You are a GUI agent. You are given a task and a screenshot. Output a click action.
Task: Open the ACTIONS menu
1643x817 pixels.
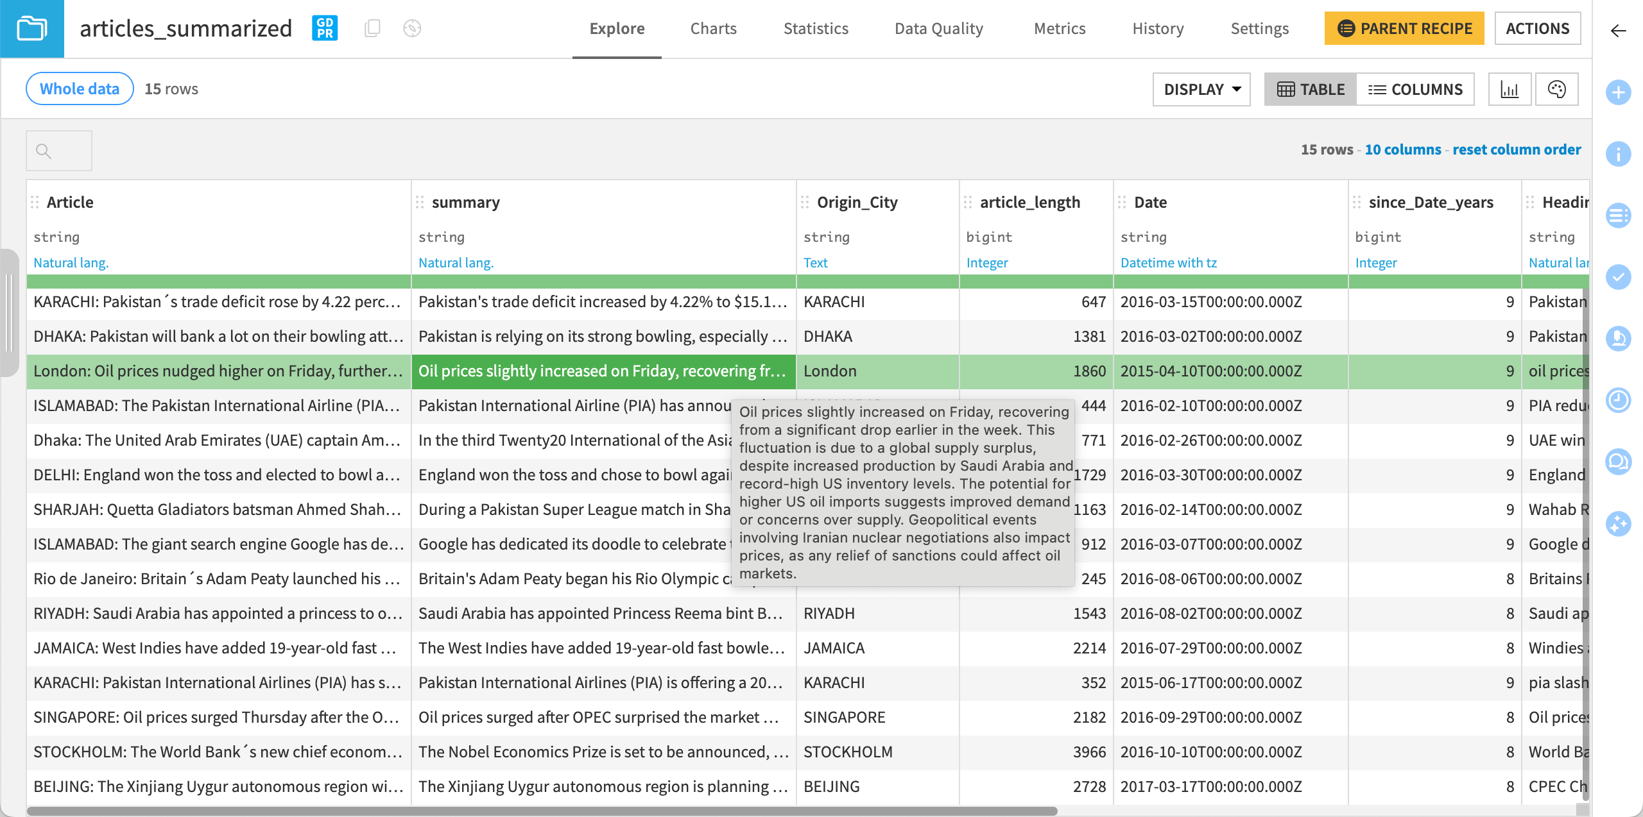click(x=1538, y=28)
